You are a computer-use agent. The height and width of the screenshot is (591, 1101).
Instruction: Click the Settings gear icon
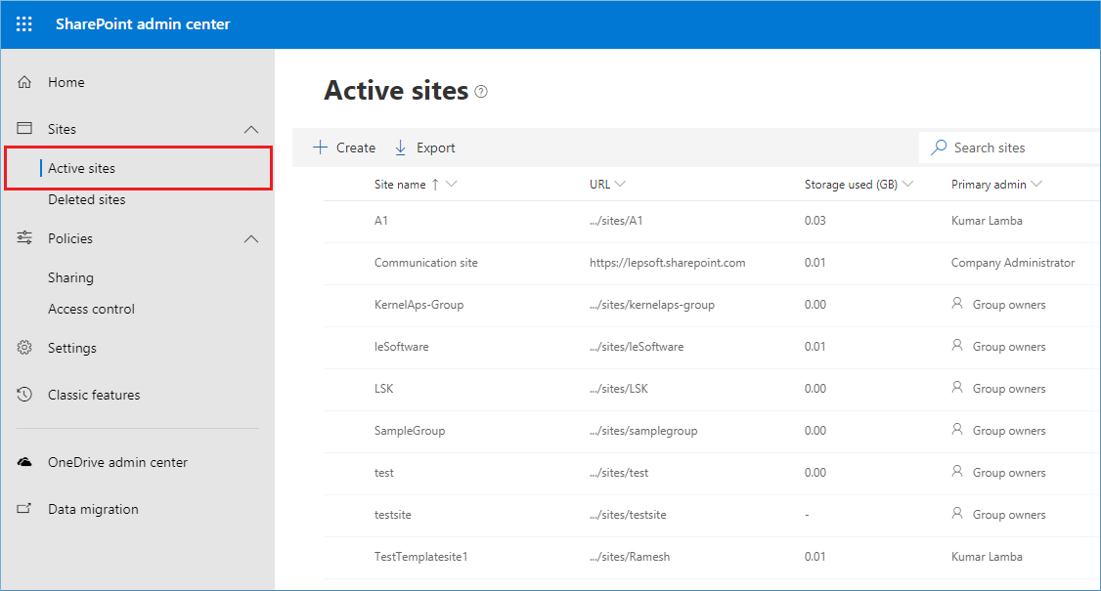pos(24,348)
